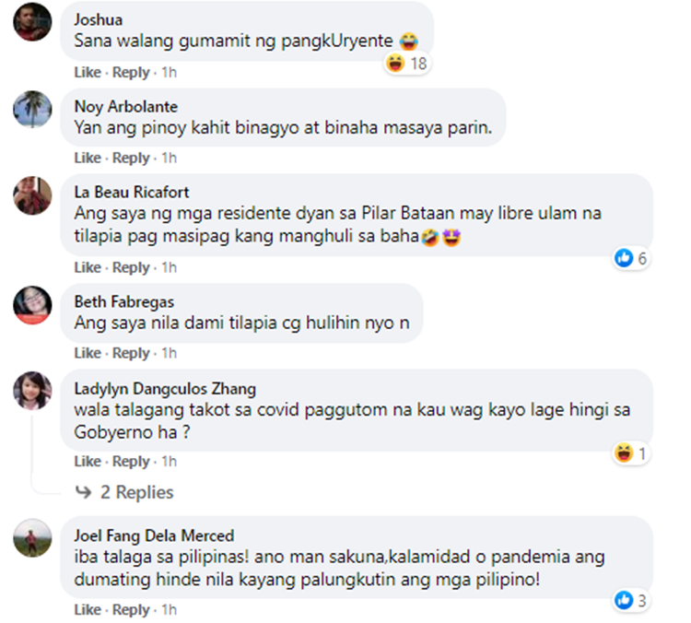Show likes on Joel's comment

tap(632, 601)
